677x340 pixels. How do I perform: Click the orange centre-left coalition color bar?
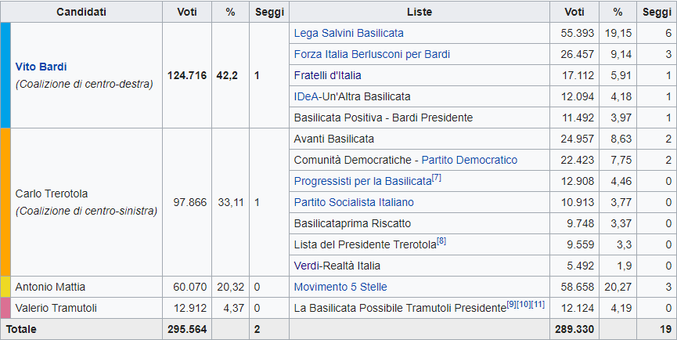point(5,201)
